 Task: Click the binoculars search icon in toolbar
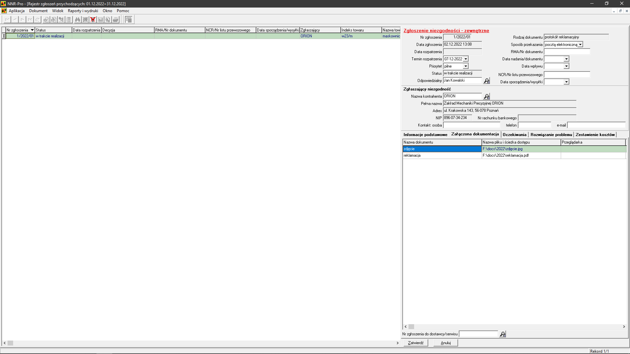tap(77, 20)
